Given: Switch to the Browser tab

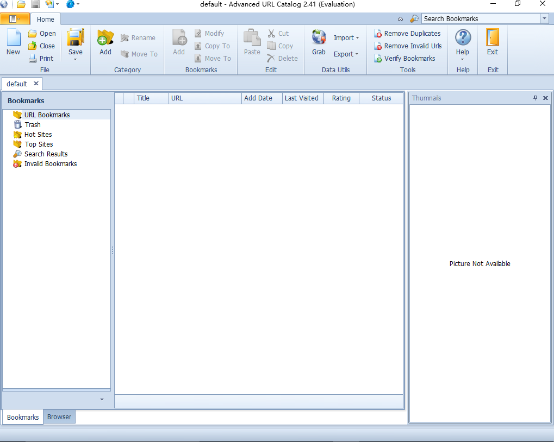Looking at the screenshot, I should pyautogui.click(x=59, y=417).
